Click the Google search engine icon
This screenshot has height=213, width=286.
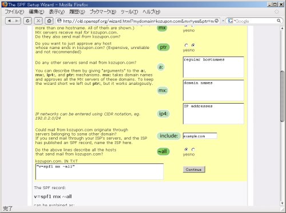tap(231, 21)
